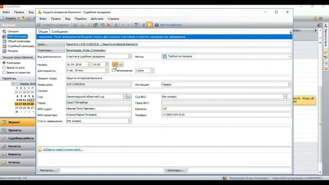Open the Отчеты navigation section
The height and width of the screenshot is (185, 329).
17,162
